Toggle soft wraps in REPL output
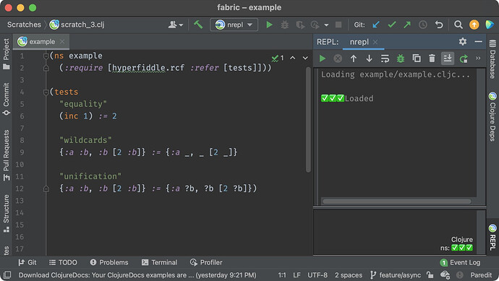This screenshot has width=499, height=281. pos(385,59)
